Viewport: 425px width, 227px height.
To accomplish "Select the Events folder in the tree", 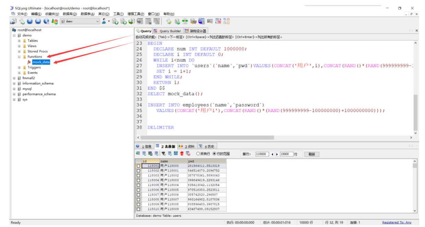I will pos(33,73).
